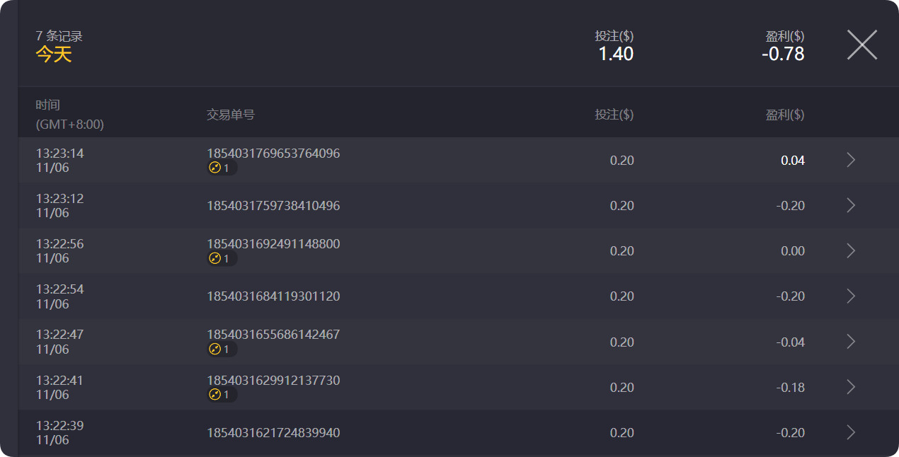Open details arrow for the 13:22:54 record
This screenshot has height=457, width=899.
851,296
